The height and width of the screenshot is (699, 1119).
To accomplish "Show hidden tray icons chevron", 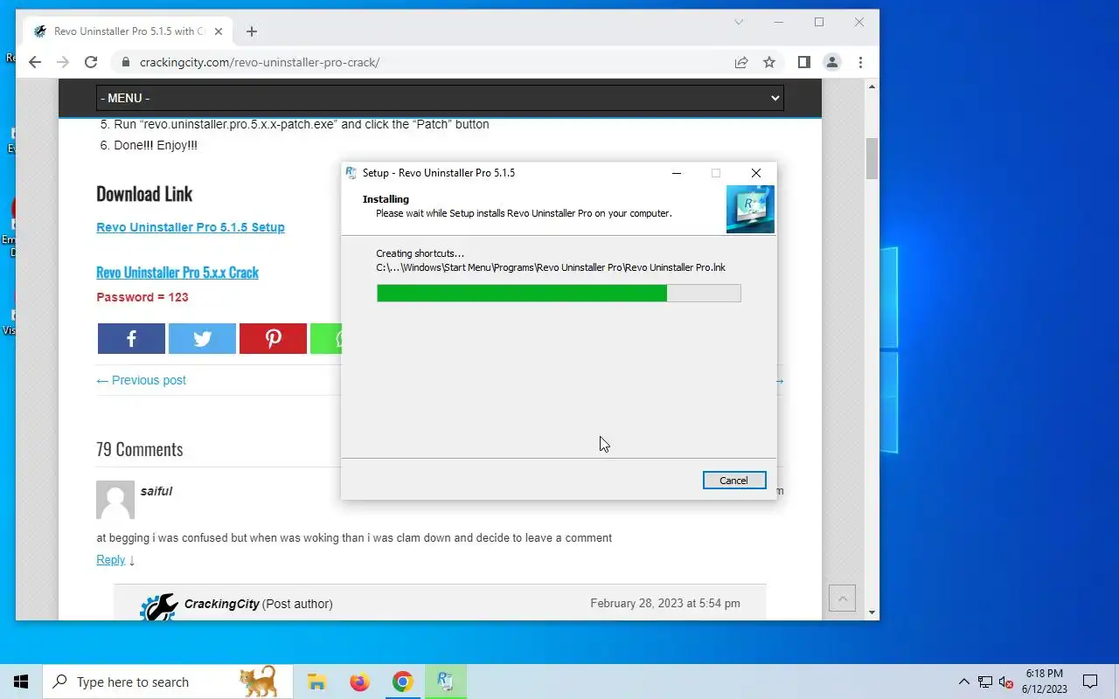I will click(964, 682).
